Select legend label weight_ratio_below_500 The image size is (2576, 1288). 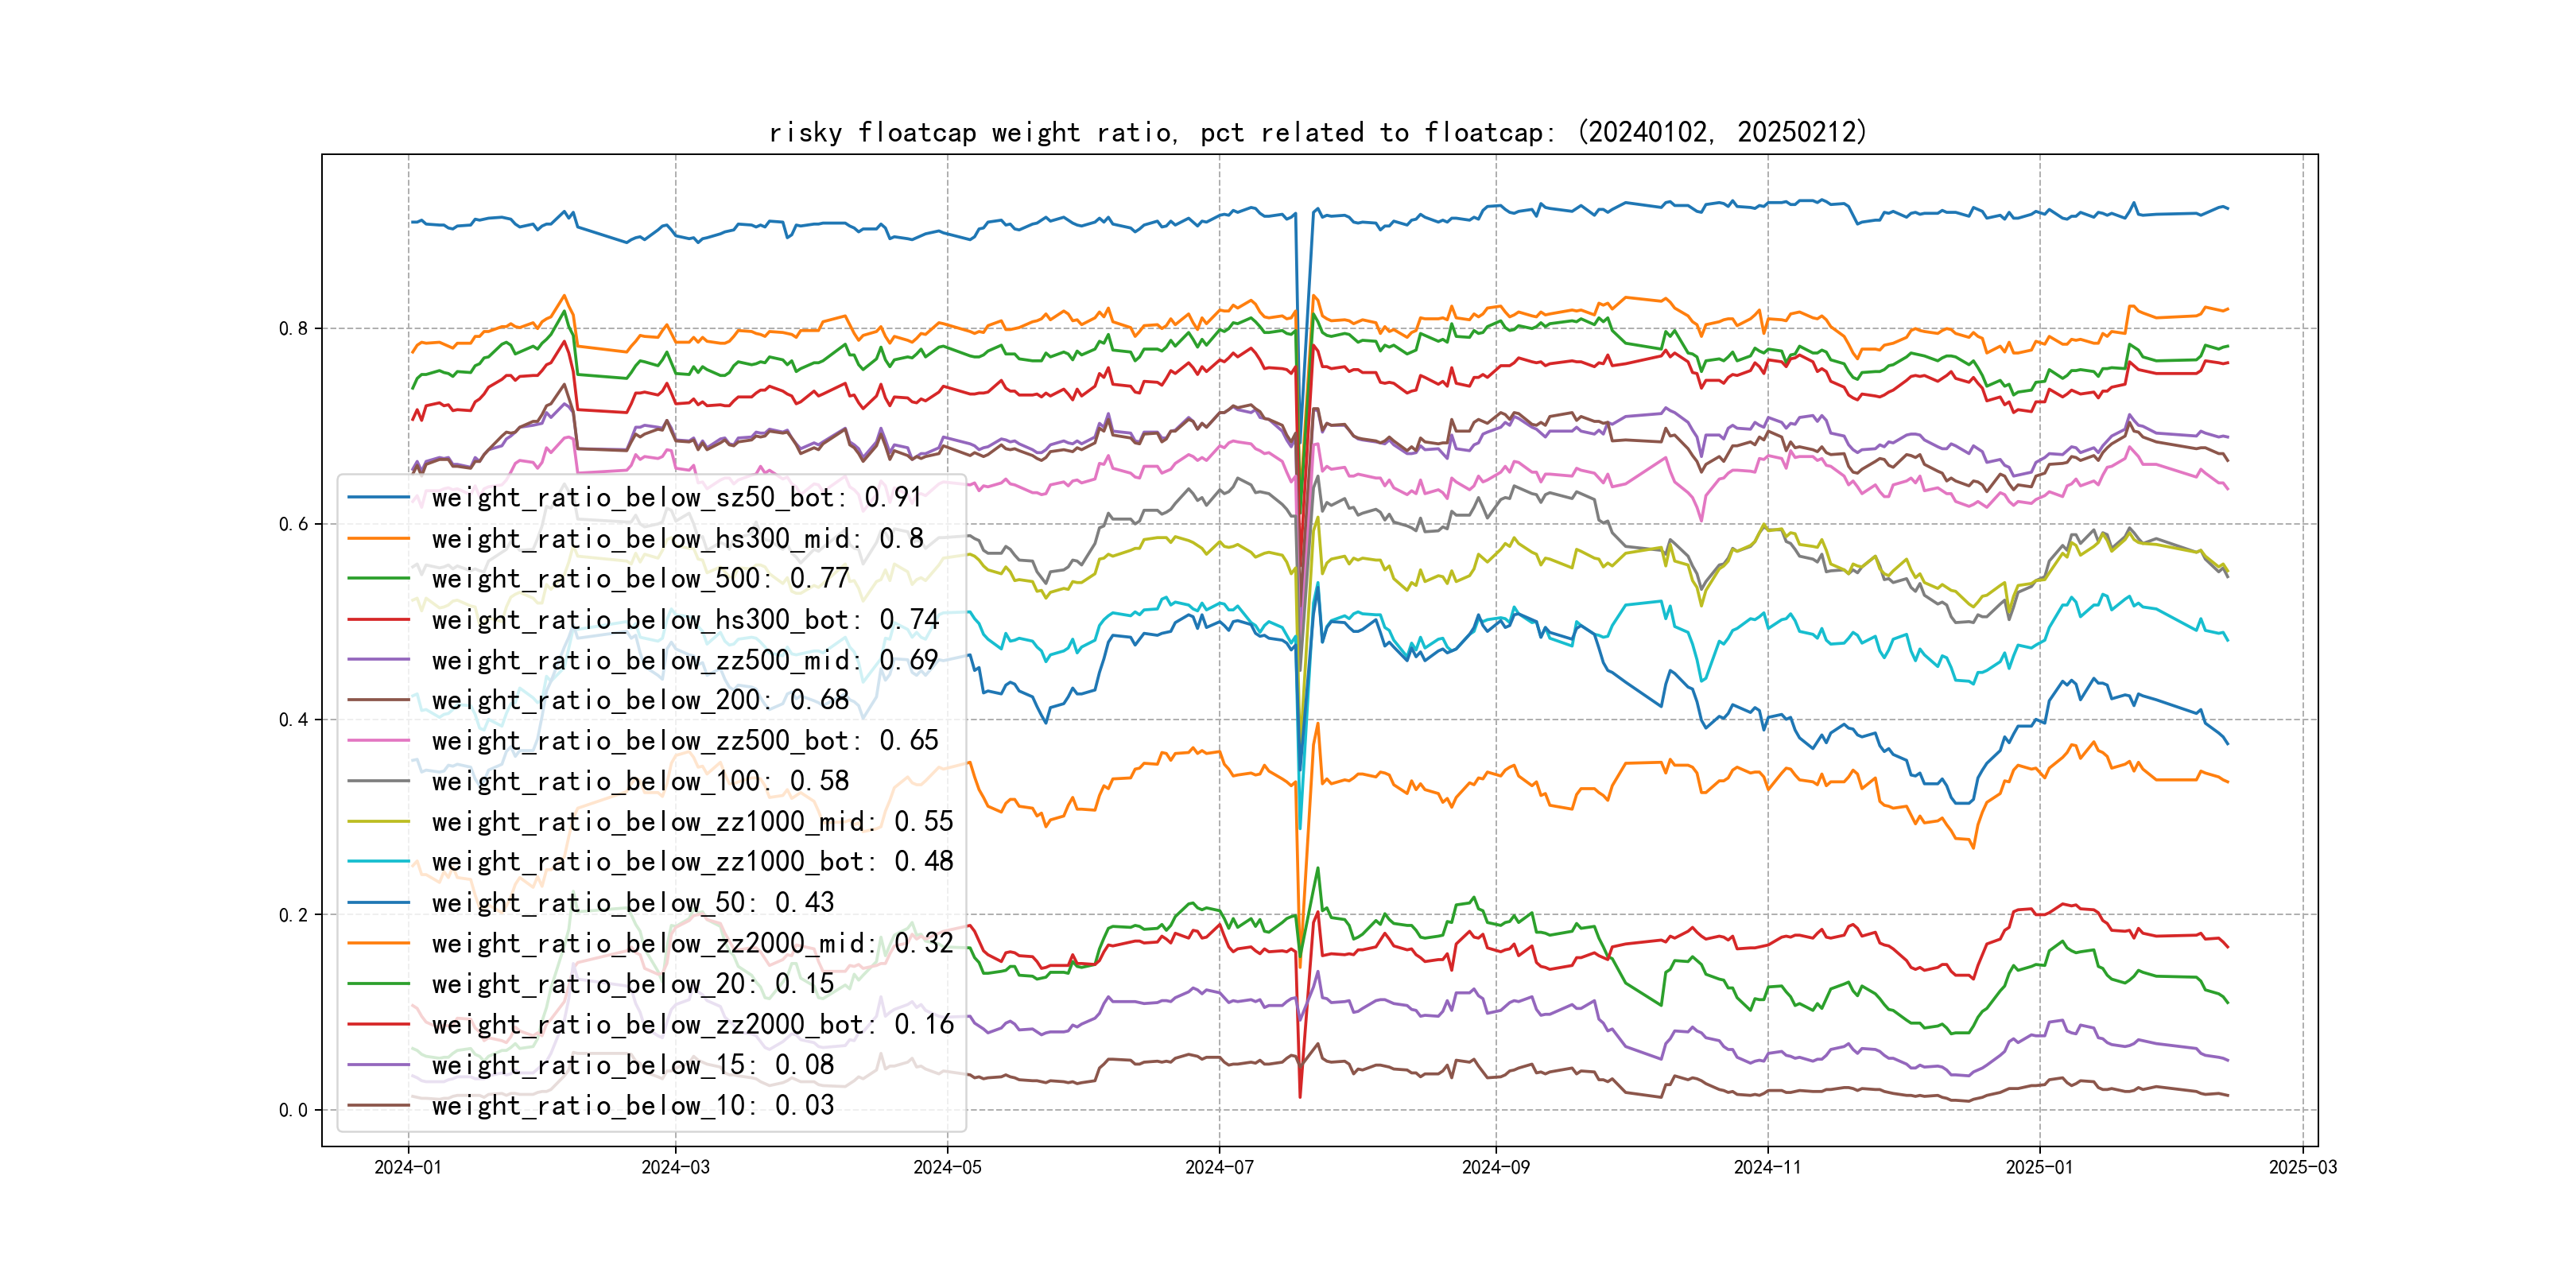point(640,579)
